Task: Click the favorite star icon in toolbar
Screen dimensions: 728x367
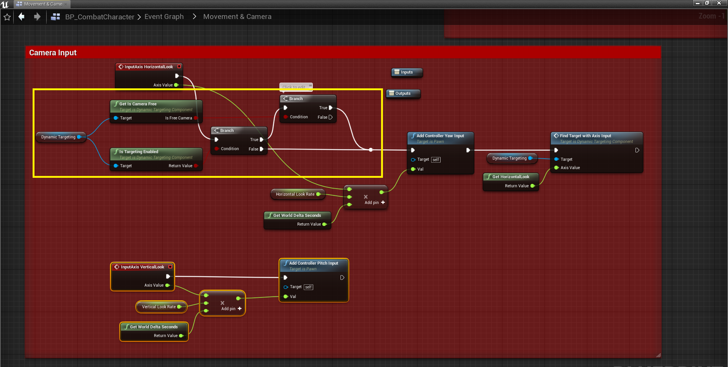Action: tap(7, 17)
